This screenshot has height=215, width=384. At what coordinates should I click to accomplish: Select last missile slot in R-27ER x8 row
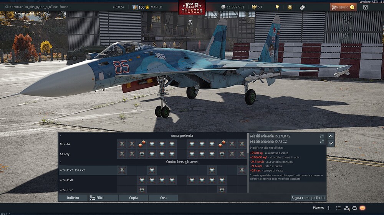click(222, 180)
